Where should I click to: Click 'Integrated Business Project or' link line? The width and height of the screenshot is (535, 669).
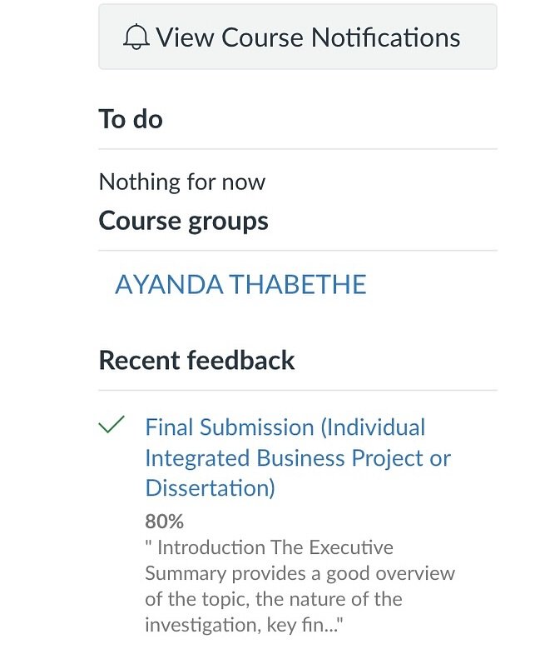[x=298, y=458]
